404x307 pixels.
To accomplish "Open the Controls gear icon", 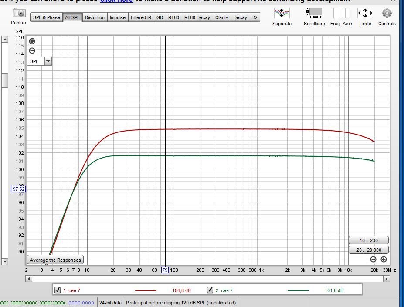I will 387,13.
